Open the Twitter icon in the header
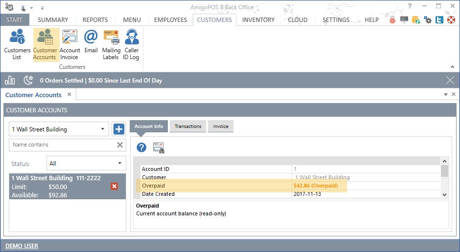The height and width of the screenshot is (252, 460). [439, 20]
